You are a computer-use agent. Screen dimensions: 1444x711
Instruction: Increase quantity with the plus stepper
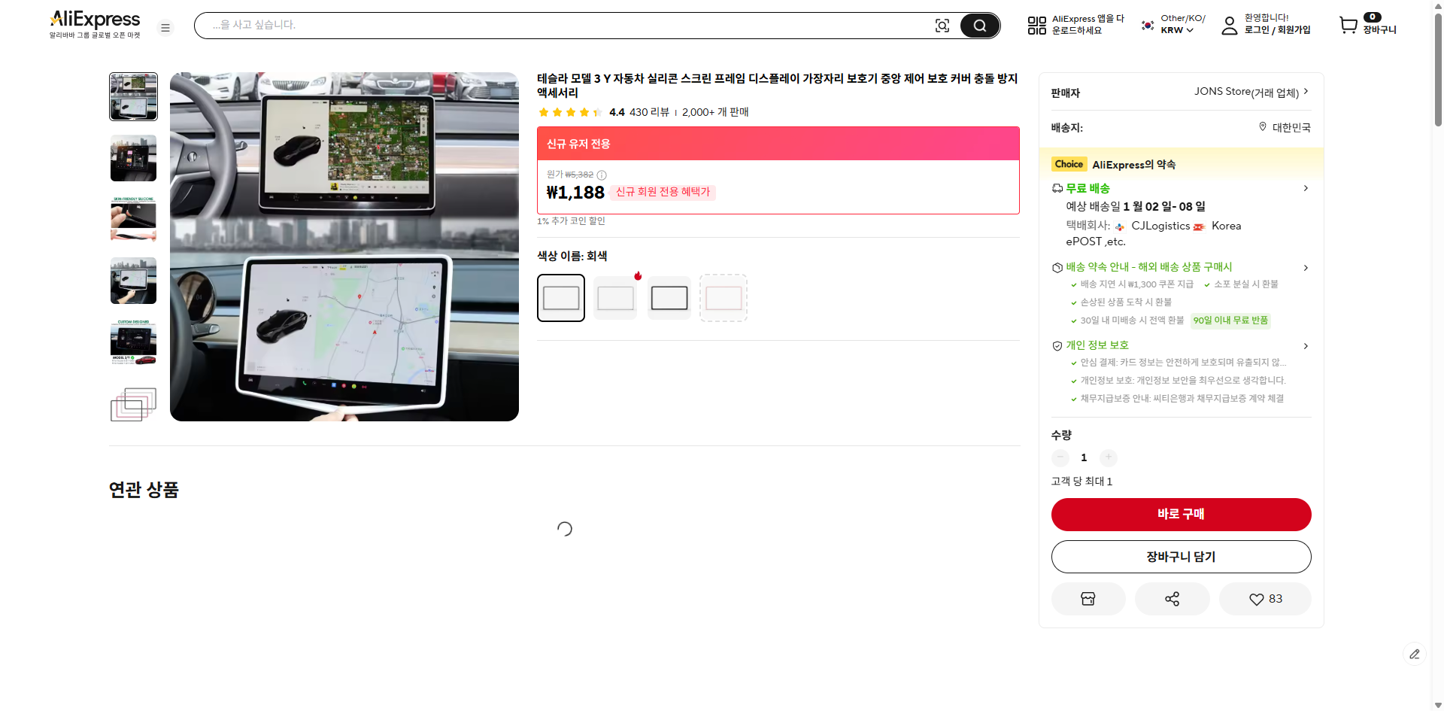(1108, 457)
